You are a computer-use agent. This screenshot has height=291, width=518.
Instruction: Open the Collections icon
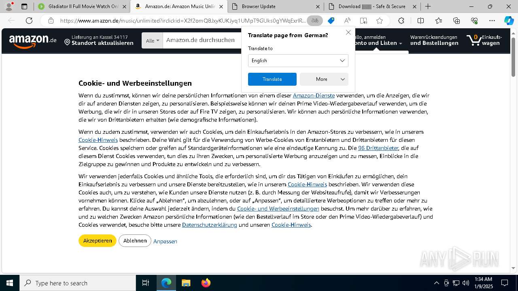click(x=456, y=21)
